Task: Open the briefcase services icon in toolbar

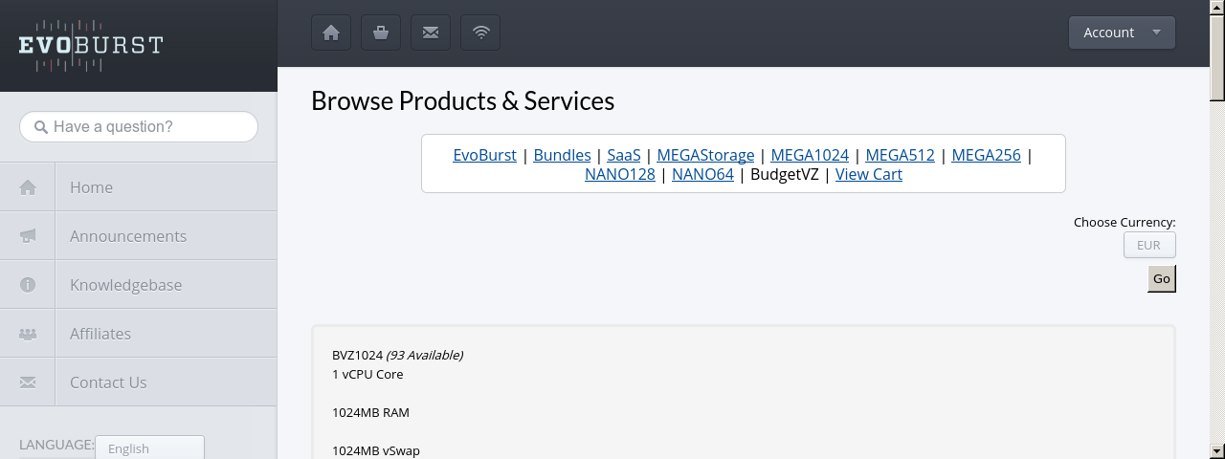Action: 381,33
